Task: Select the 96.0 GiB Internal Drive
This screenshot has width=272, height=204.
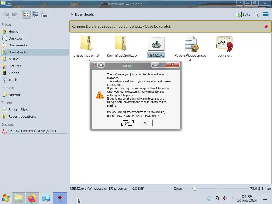Action: (x=34, y=131)
